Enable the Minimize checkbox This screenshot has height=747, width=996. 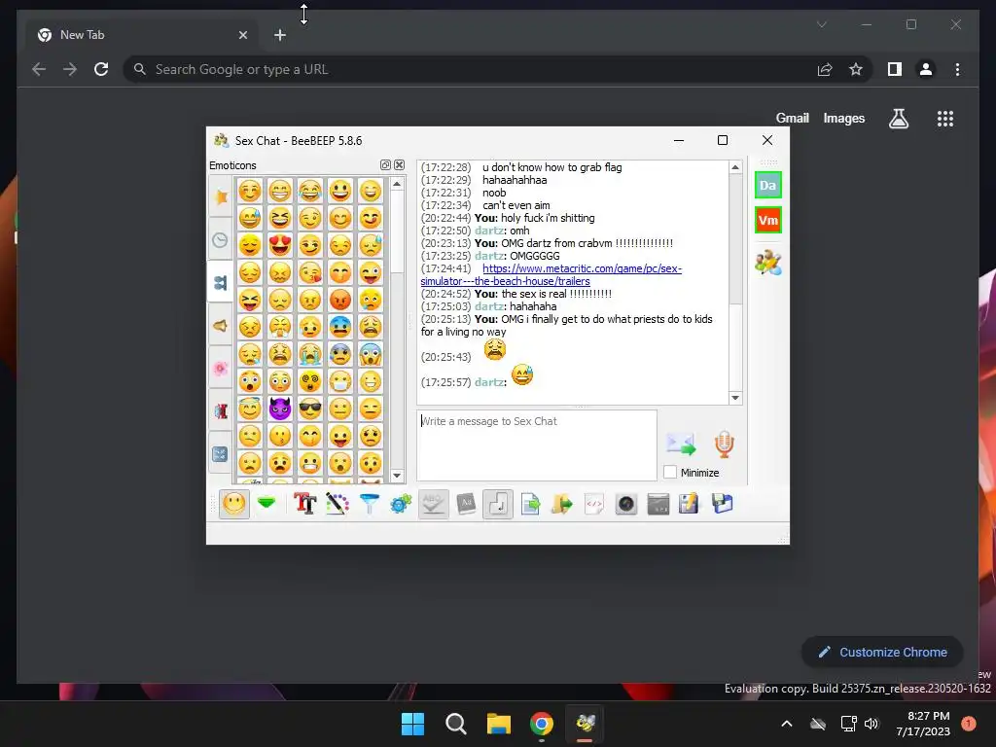coord(670,472)
